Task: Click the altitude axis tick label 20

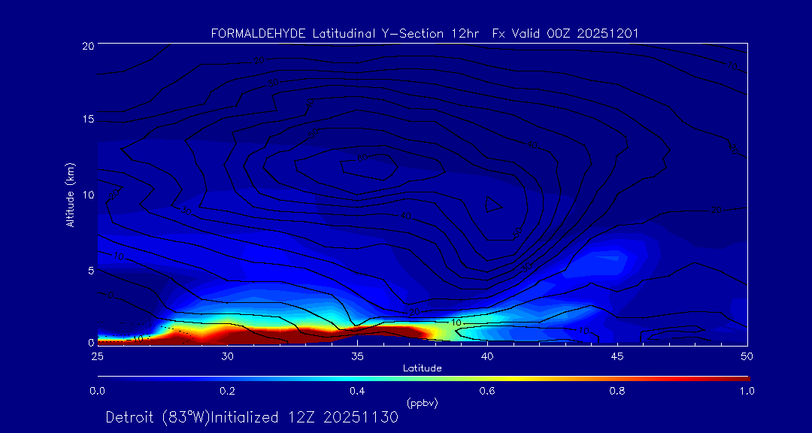Action: click(x=87, y=45)
